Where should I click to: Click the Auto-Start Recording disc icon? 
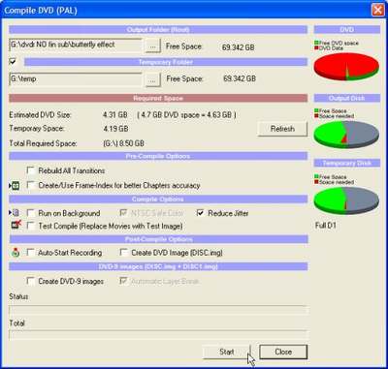point(16,253)
